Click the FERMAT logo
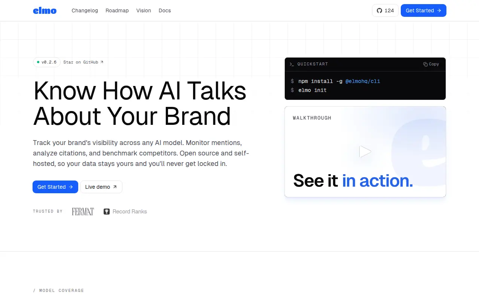This screenshot has width=479, height=299. (83, 212)
